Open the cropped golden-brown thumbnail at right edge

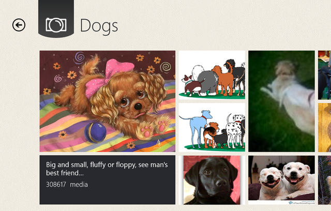point(324,127)
